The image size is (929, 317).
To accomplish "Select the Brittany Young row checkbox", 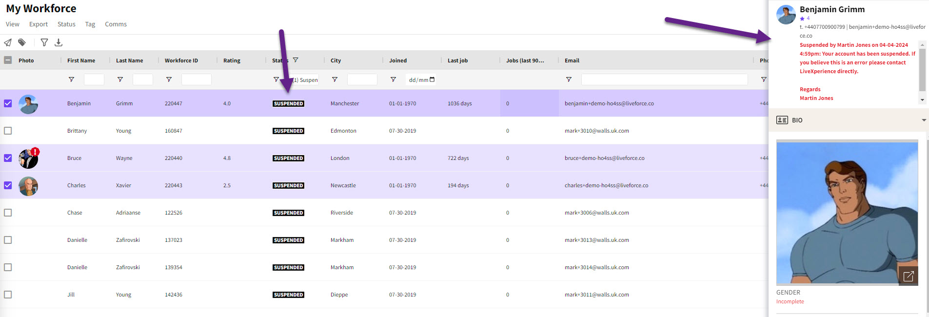I will click(x=8, y=131).
